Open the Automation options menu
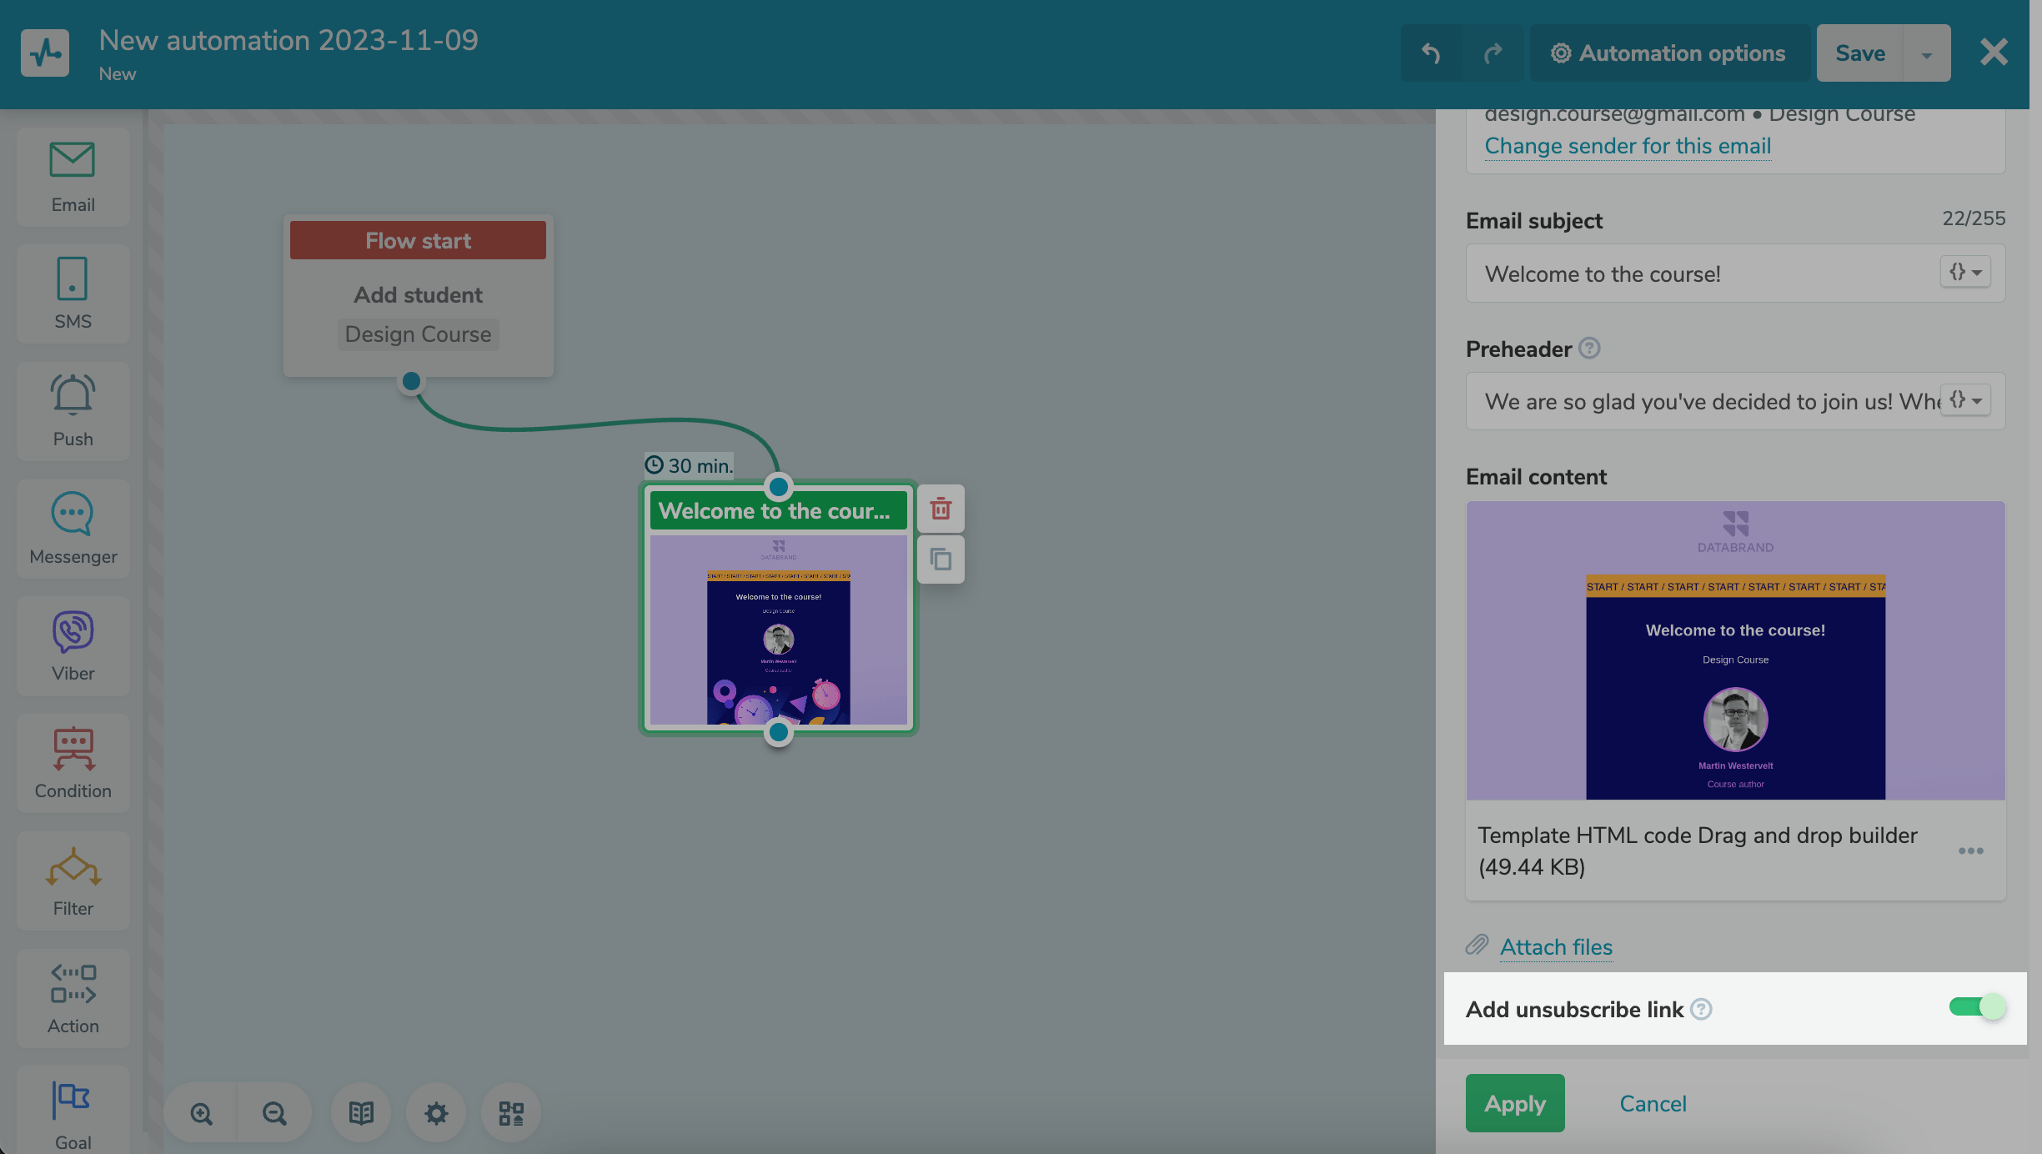This screenshot has width=2042, height=1154. click(x=1668, y=53)
